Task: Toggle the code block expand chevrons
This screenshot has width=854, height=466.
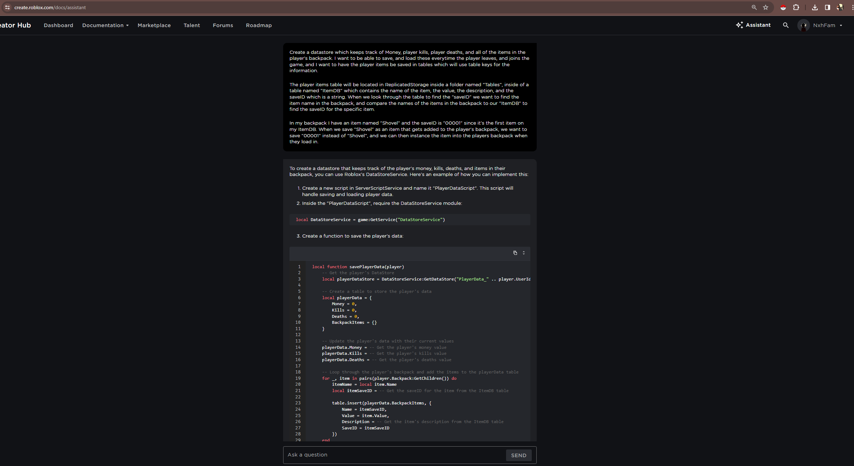Action: point(524,253)
